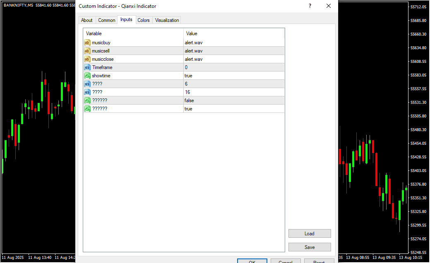Image resolution: width=430 pixels, height=263 pixels.
Task: Click the Variable column header
Action: pos(133,33)
